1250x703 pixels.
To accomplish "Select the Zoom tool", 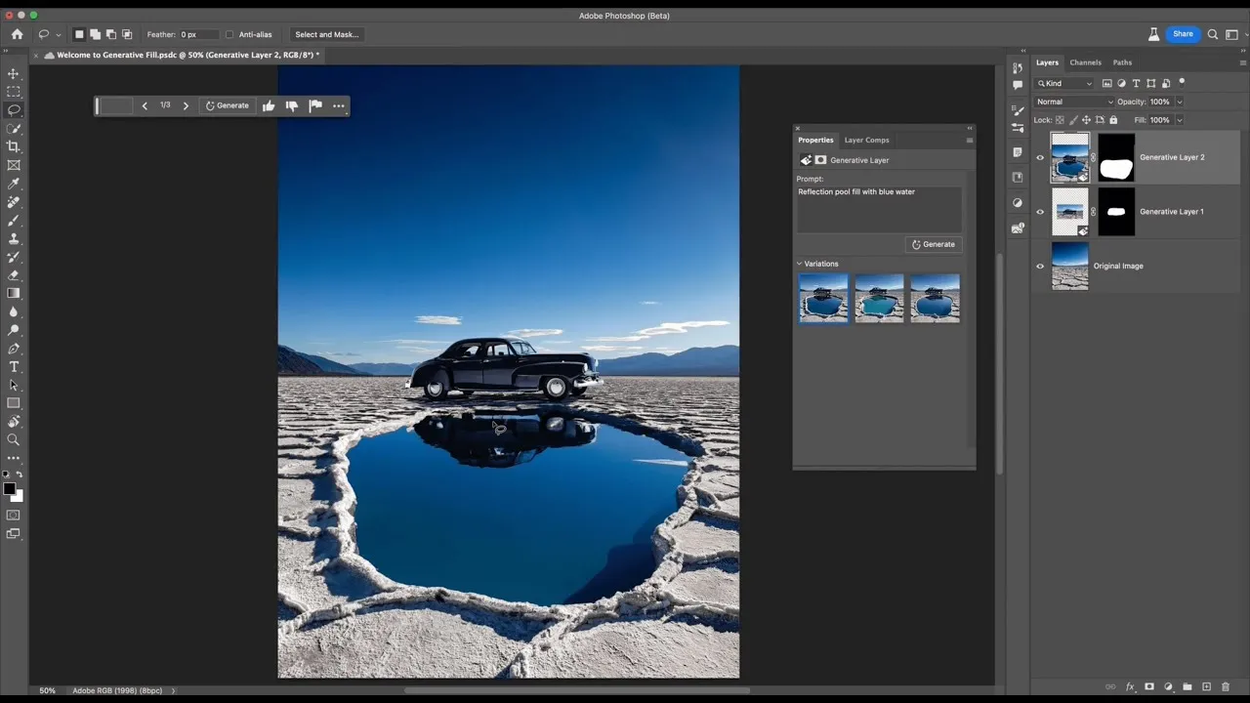I will (x=14, y=439).
